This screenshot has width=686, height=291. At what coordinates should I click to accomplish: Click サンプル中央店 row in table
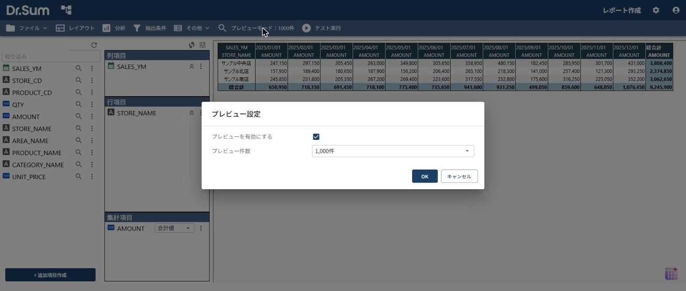point(237,63)
